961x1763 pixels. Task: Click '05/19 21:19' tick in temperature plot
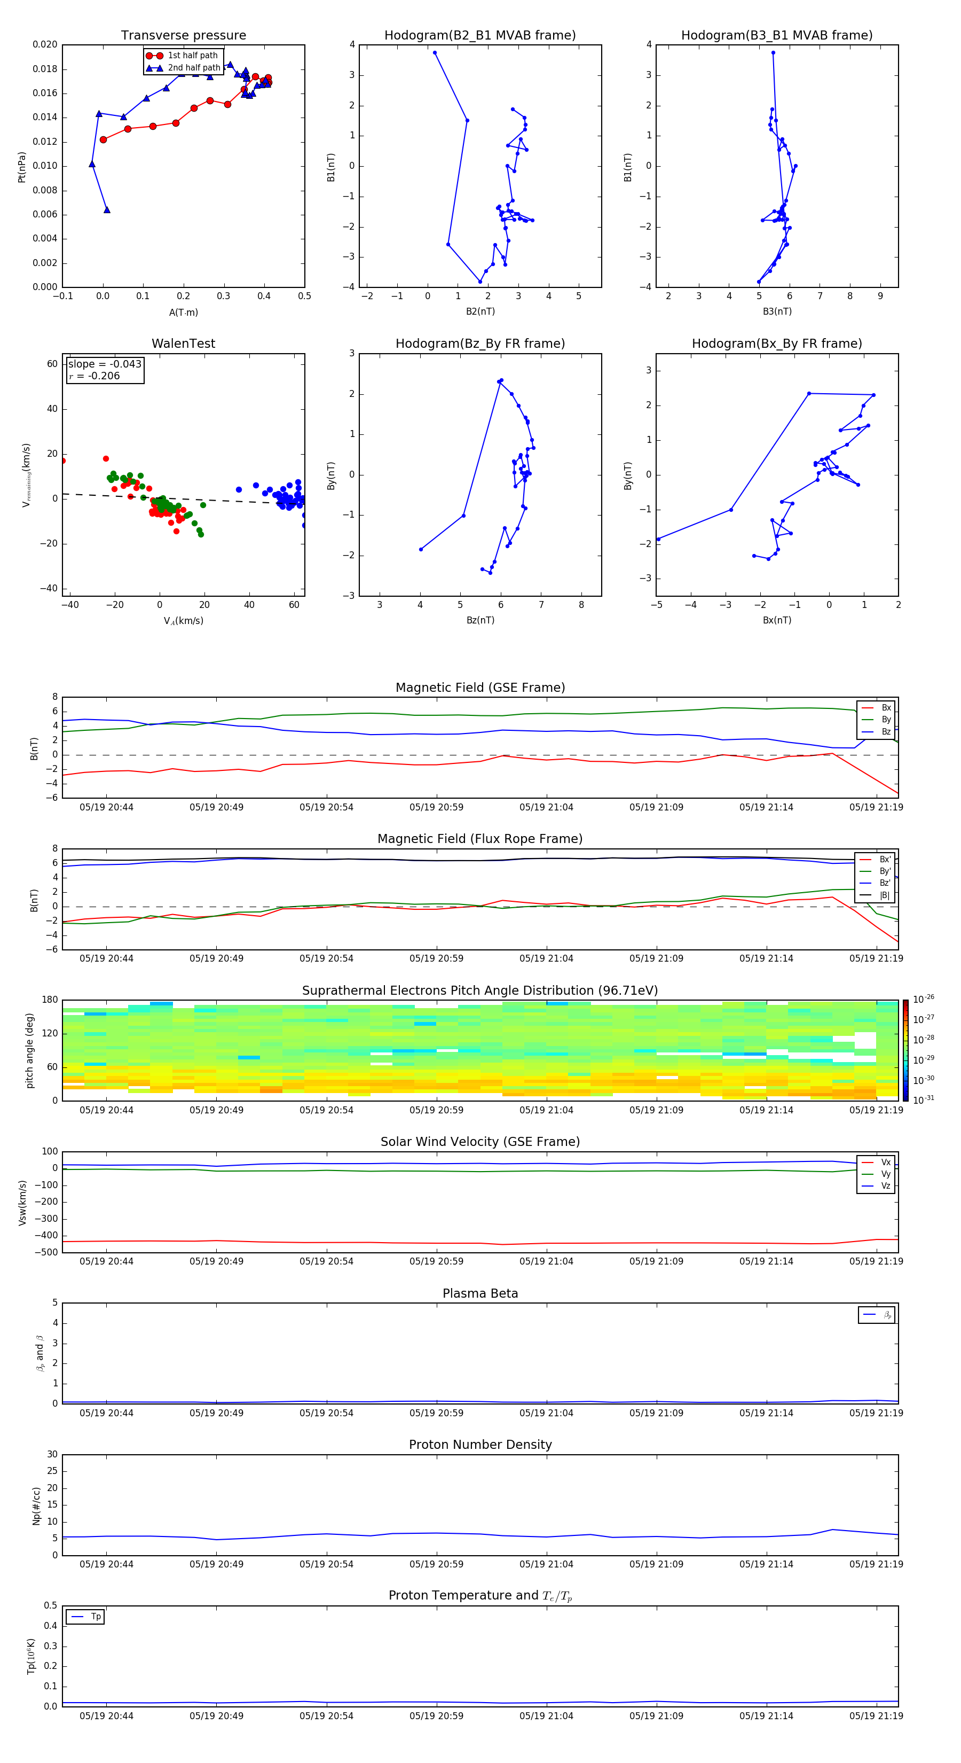point(876,1716)
